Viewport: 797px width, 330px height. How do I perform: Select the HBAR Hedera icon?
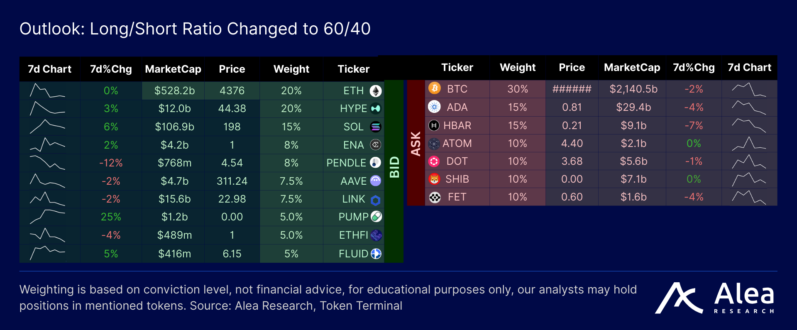[x=434, y=125]
